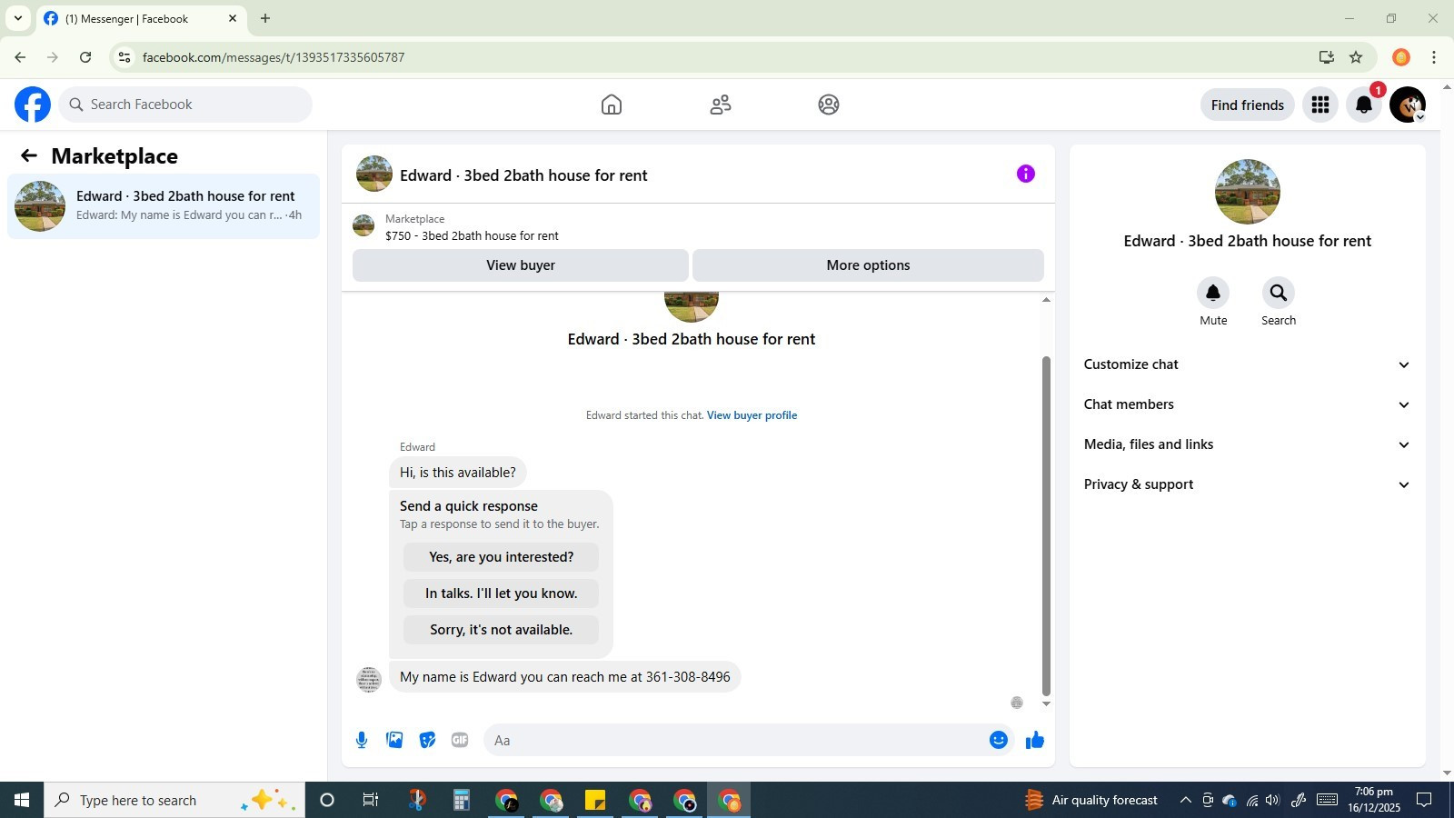Click the View buyer button
The image size is (1454, 818).
tap(521, 265)
